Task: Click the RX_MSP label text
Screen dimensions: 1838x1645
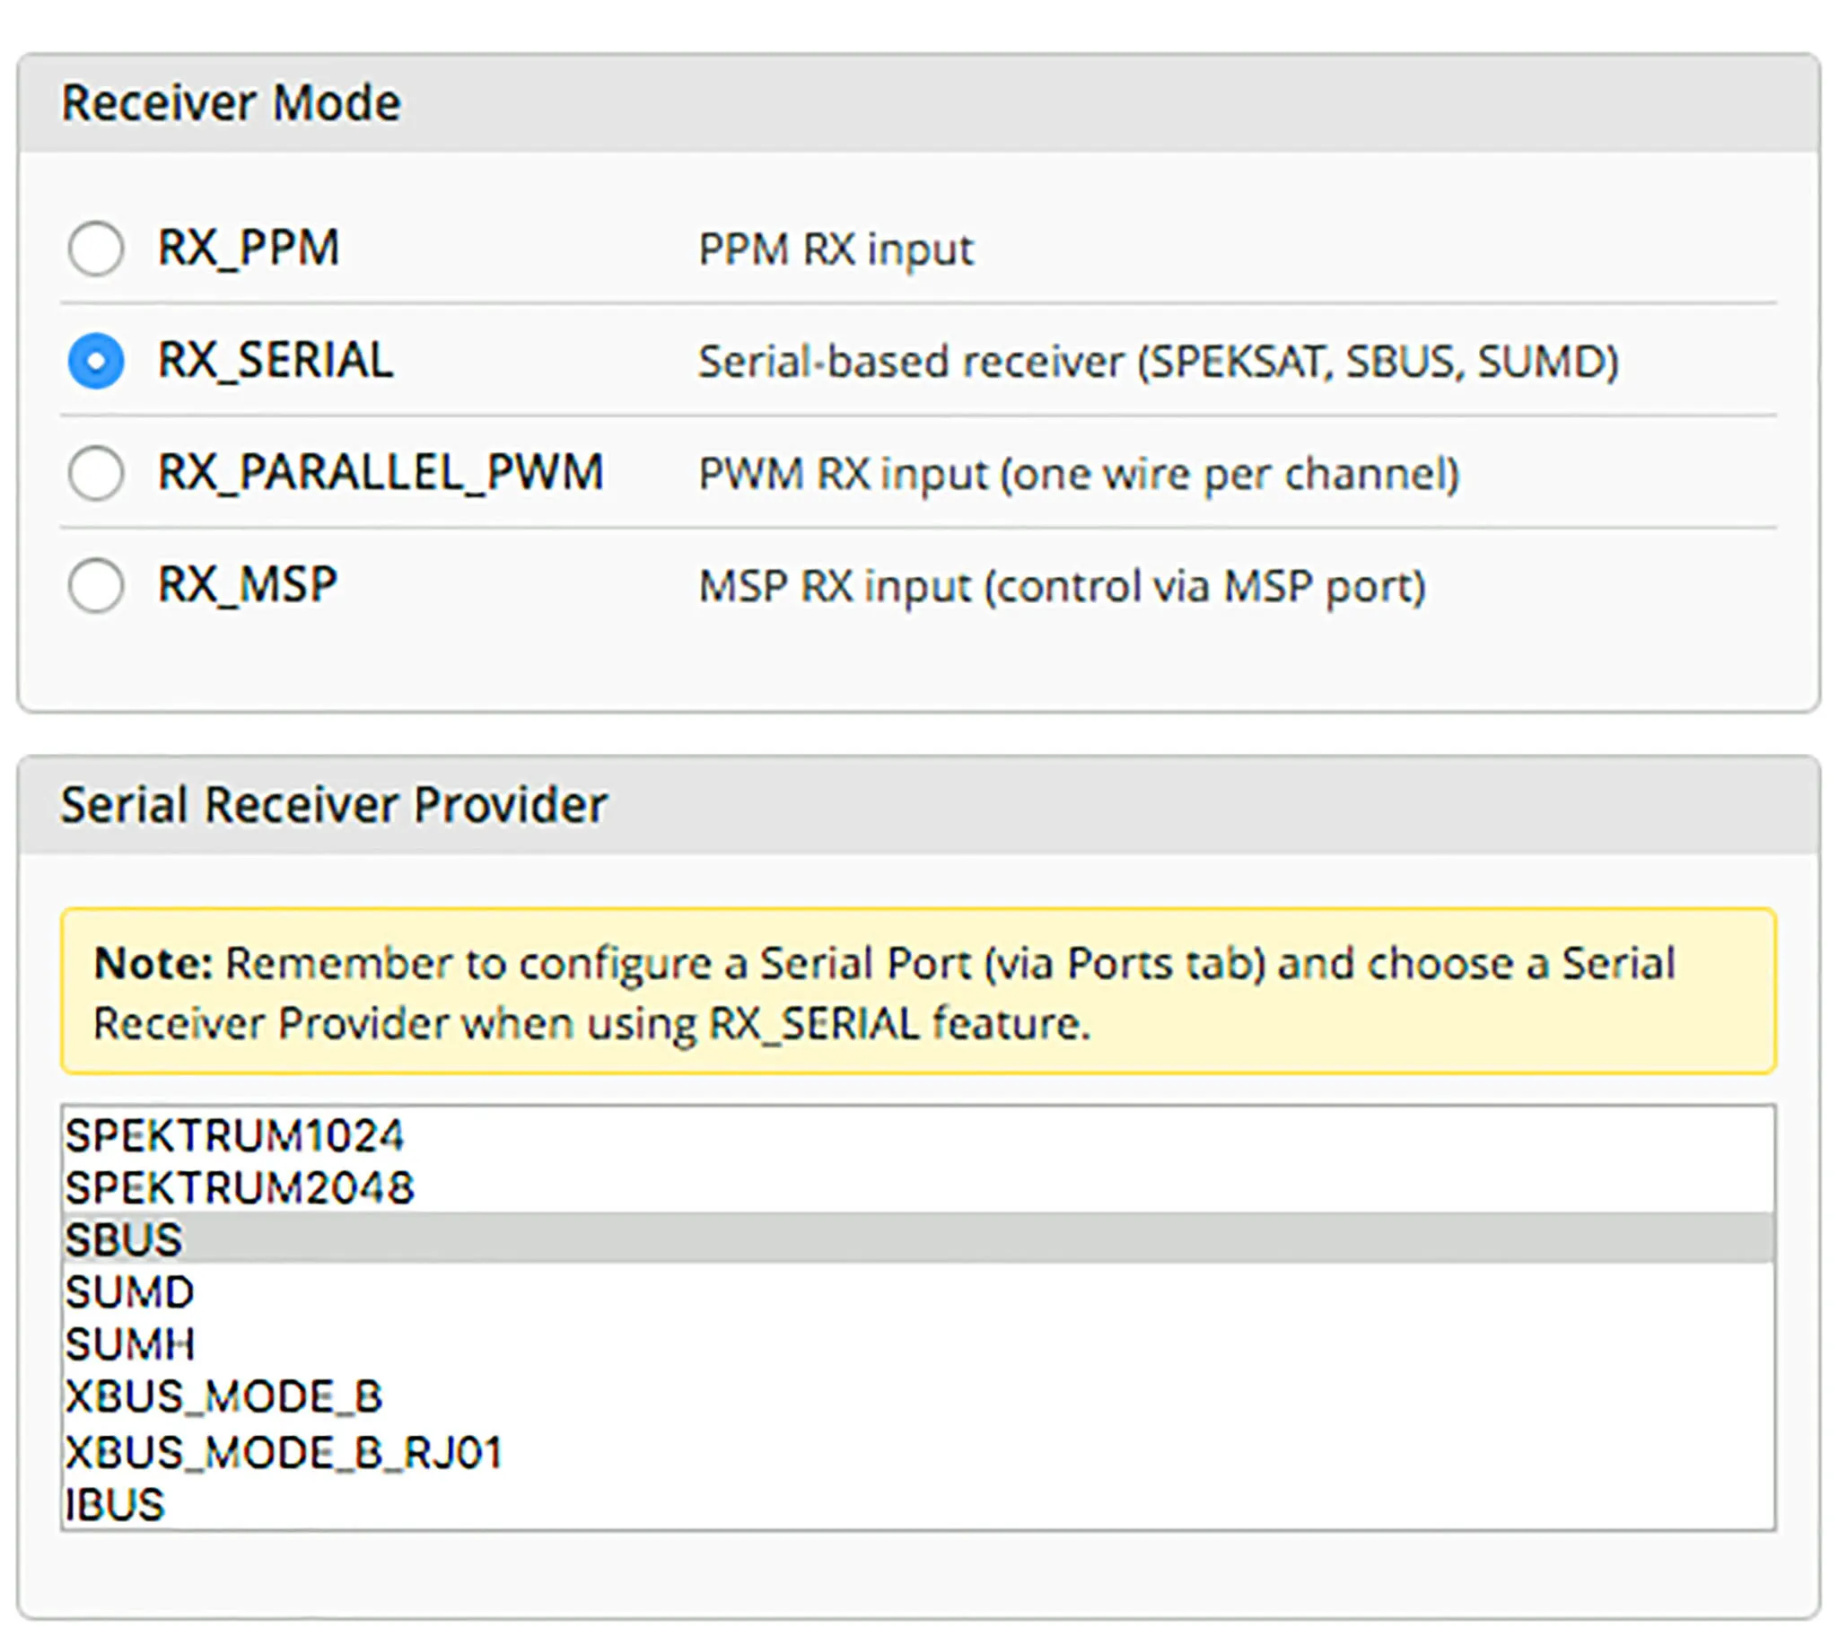Action: (248, 585)
